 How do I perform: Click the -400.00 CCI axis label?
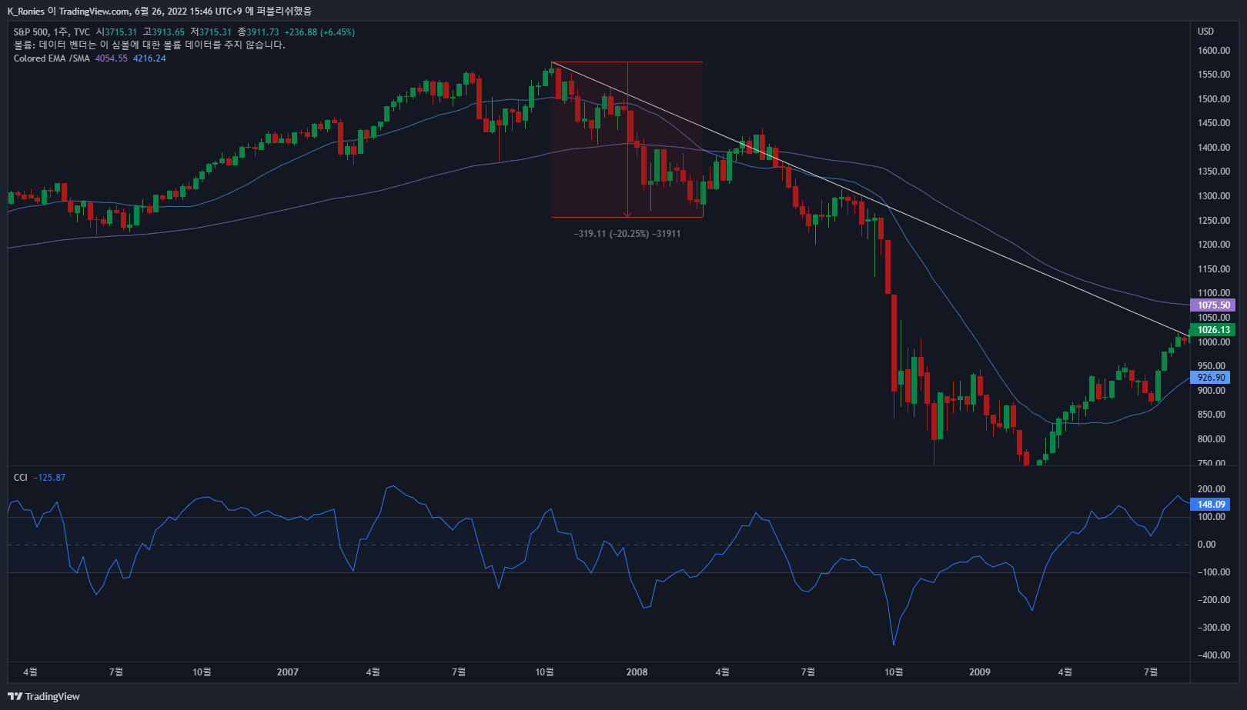[1214, 655]
